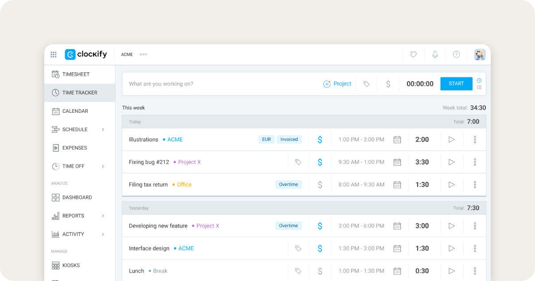The width and height of the screenshot is (535, 281).
Task: Click the Invoiced tag on Illustrations
Action: point(289,139)
